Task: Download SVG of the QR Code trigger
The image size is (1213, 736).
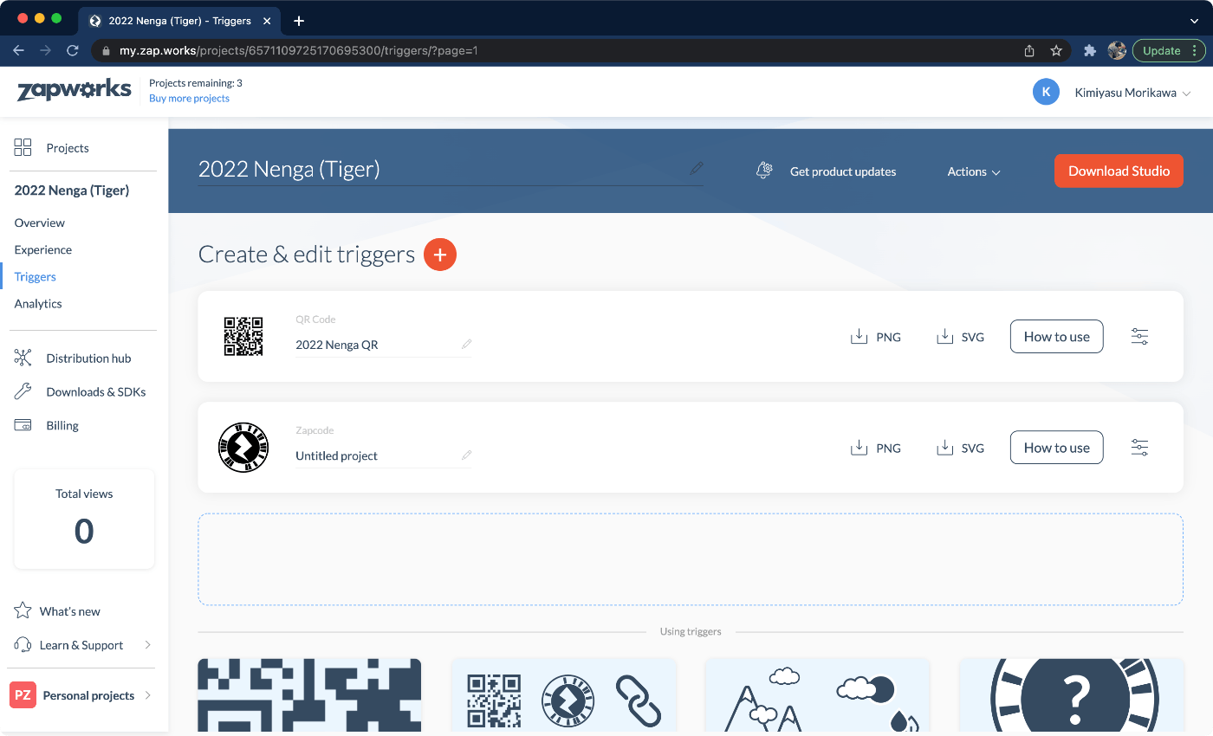Action: pos(960,337)
